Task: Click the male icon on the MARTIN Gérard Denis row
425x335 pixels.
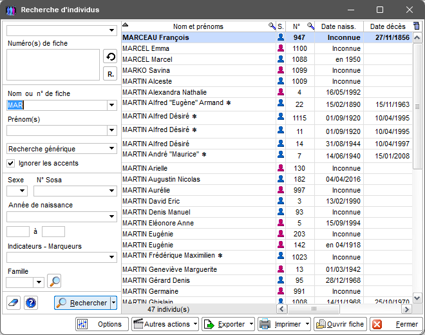Action: pyautogui.click(x=281, y=280)
